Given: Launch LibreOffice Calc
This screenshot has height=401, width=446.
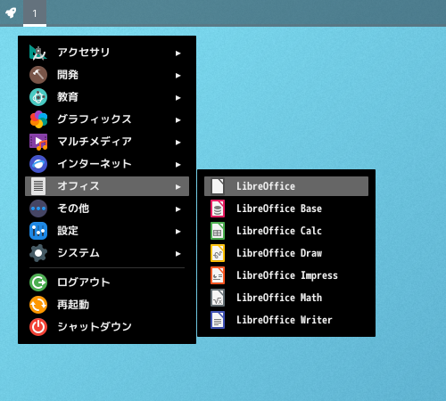Looking at the screenshot, I should point(286,231).
